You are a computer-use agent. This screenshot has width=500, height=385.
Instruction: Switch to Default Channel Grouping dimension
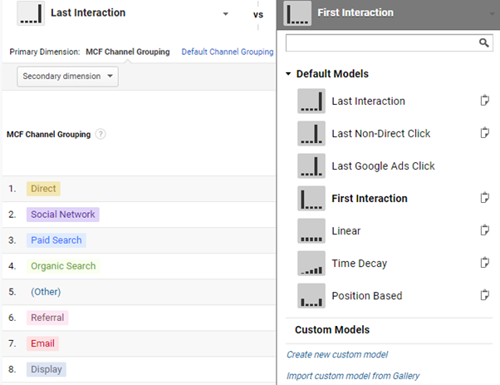pyautogui.click(x=227, y=52)
